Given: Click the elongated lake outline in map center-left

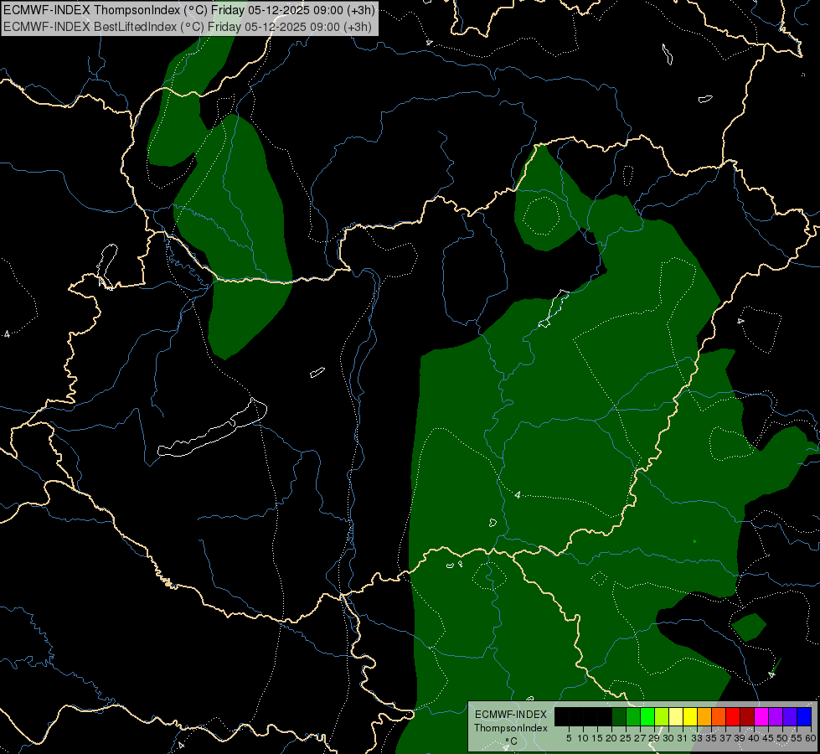Looking at the screenshot, I should point(212,428).
